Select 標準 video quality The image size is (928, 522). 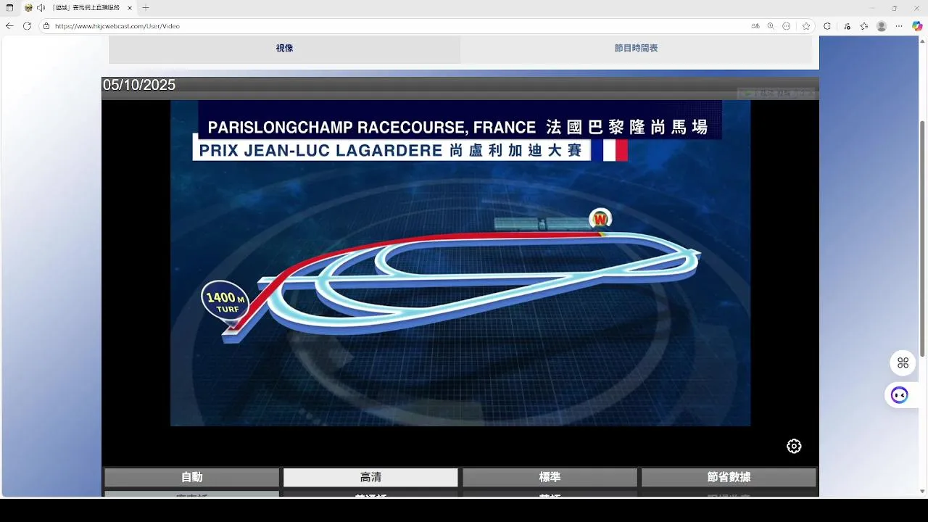pos(550,477)
